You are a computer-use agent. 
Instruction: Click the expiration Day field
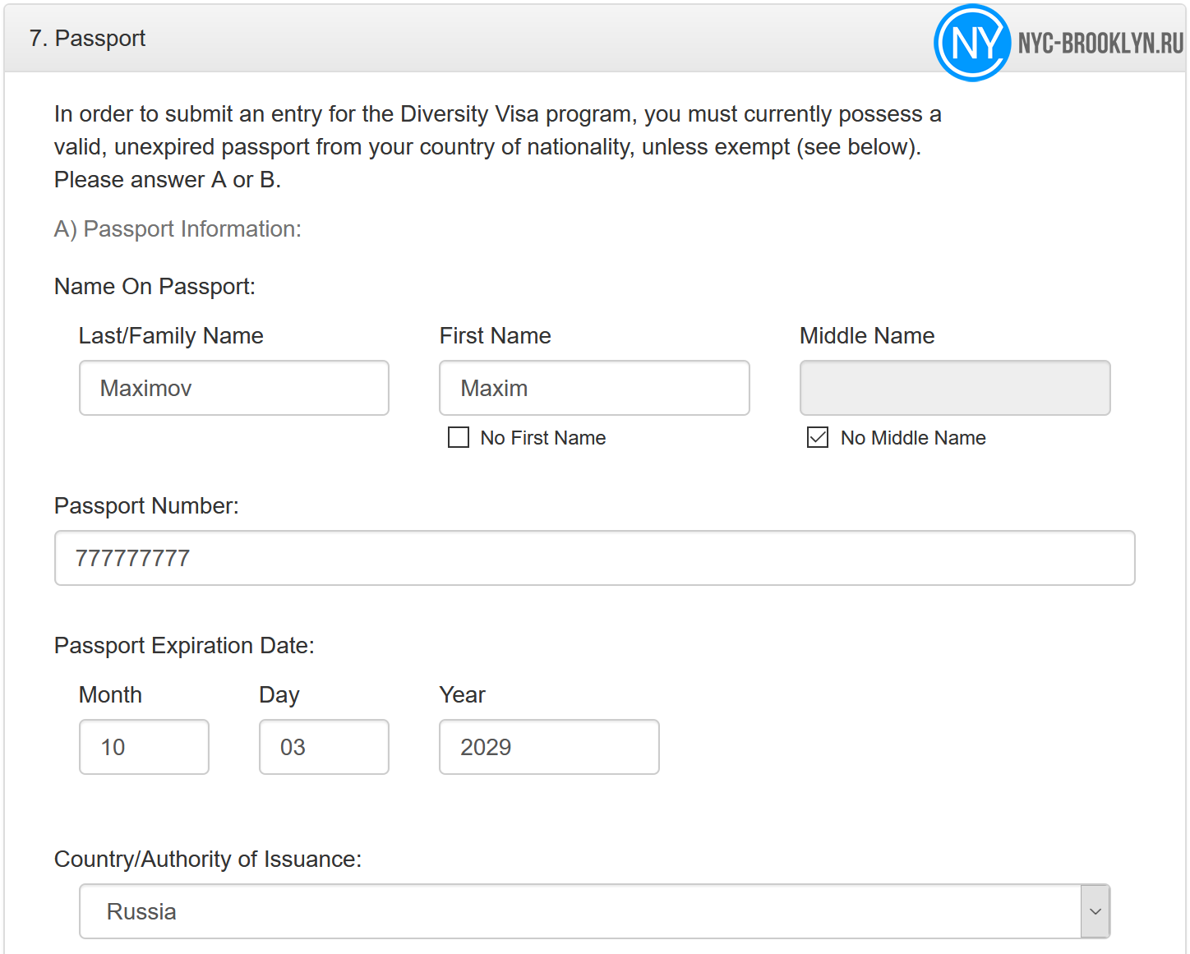pos(324,747)
